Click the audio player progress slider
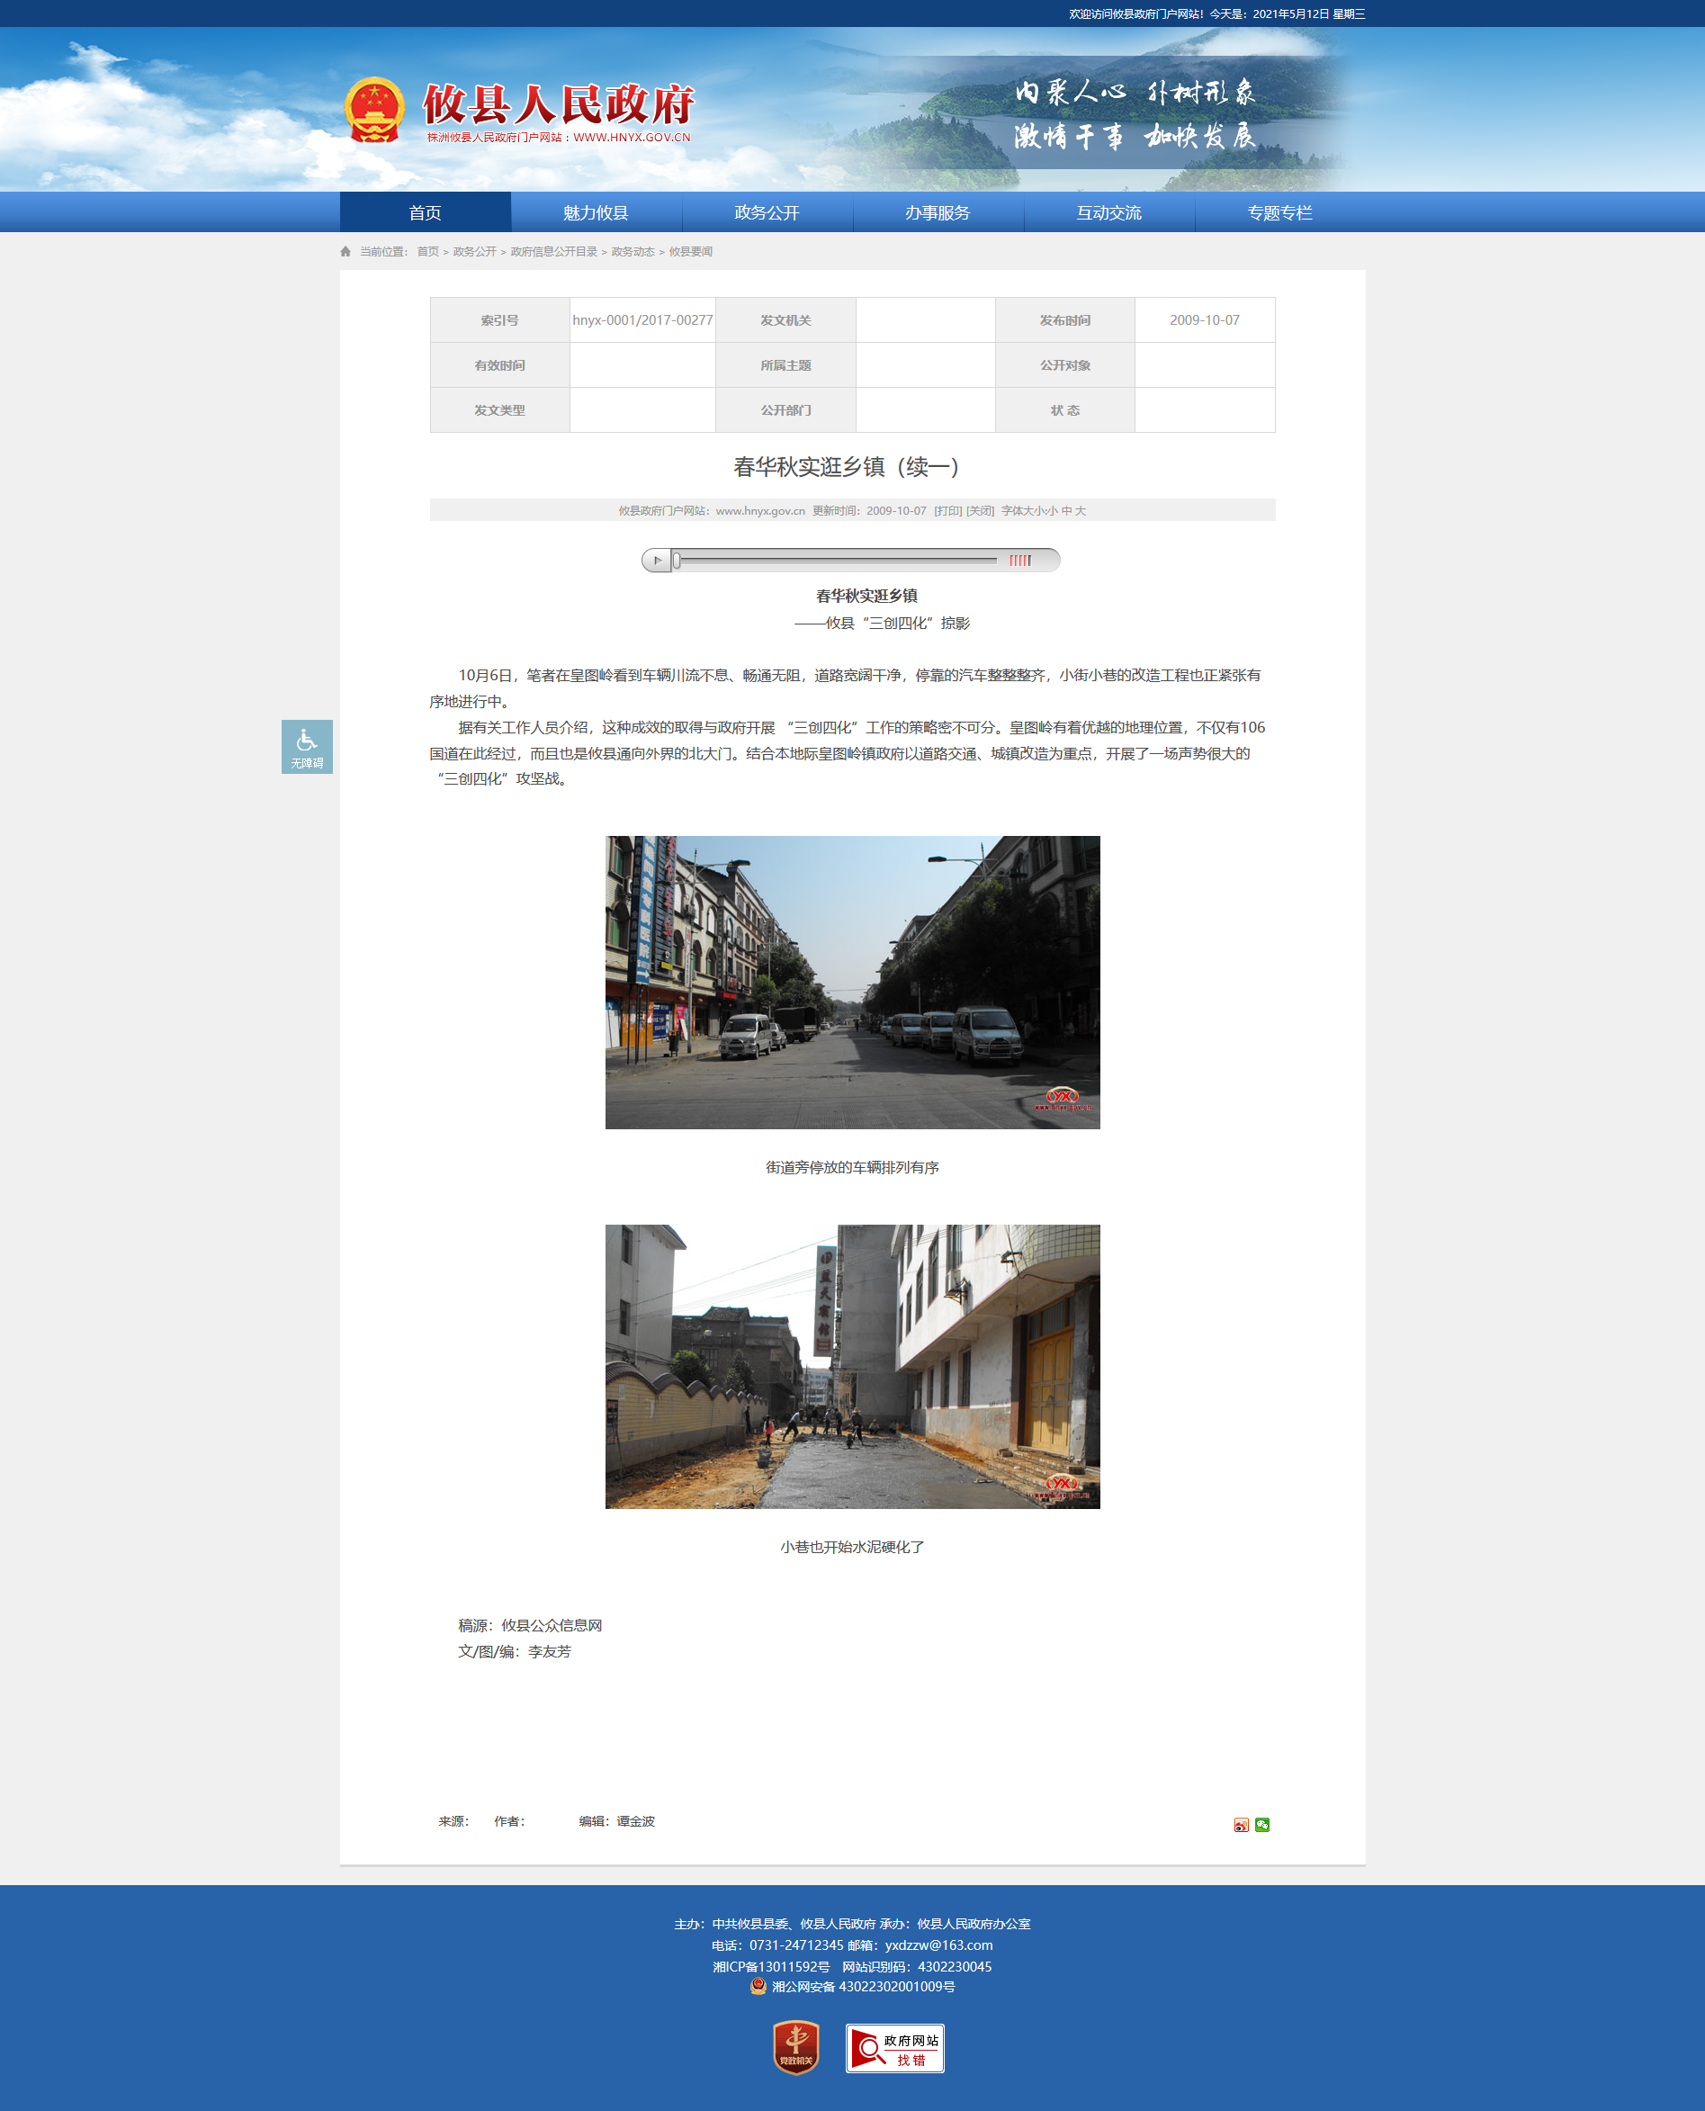Image resolution: width=1705 pixels, height=2111 pixels. 835,561
